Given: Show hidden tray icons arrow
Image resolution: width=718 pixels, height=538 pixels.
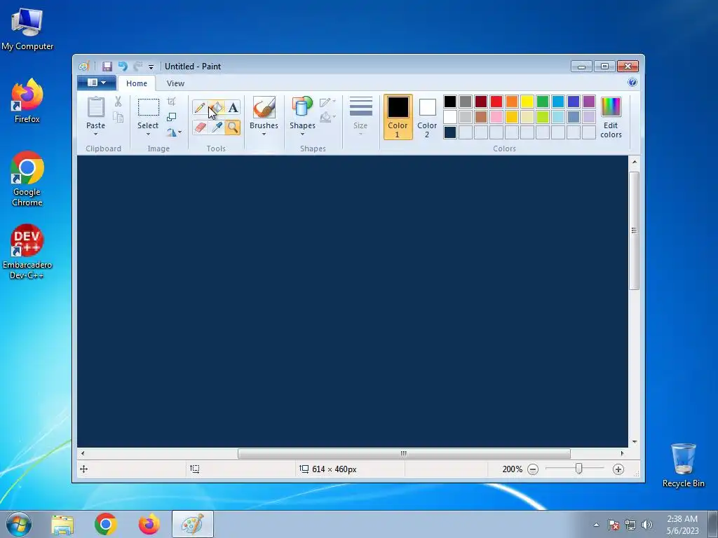Looking at the screenshot, I should pos(596,525).
